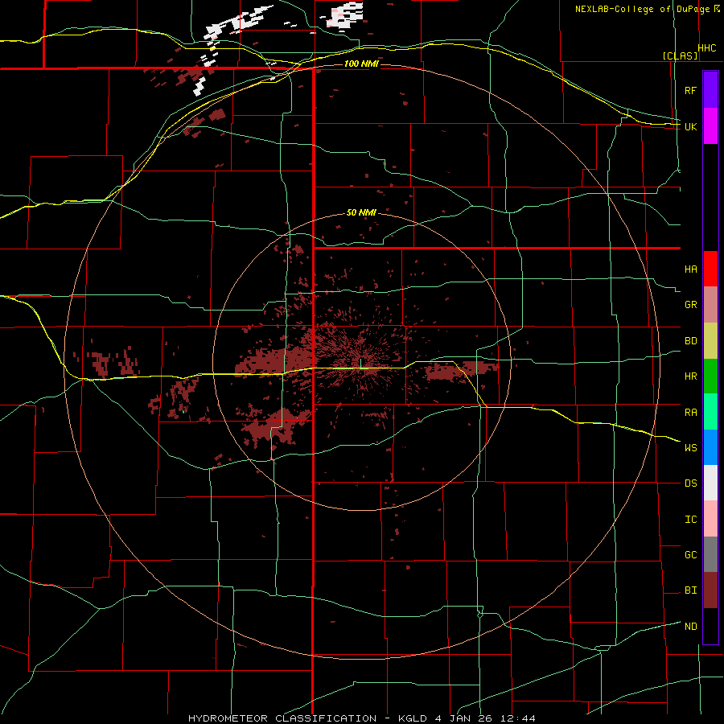Click the WS blue legend color block
The height and width of the screenshot is (724, 724).
(710, 447)
